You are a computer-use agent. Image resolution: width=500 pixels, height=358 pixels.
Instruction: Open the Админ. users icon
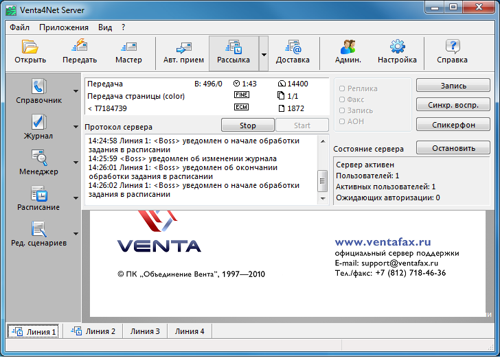tap(348, 47)
